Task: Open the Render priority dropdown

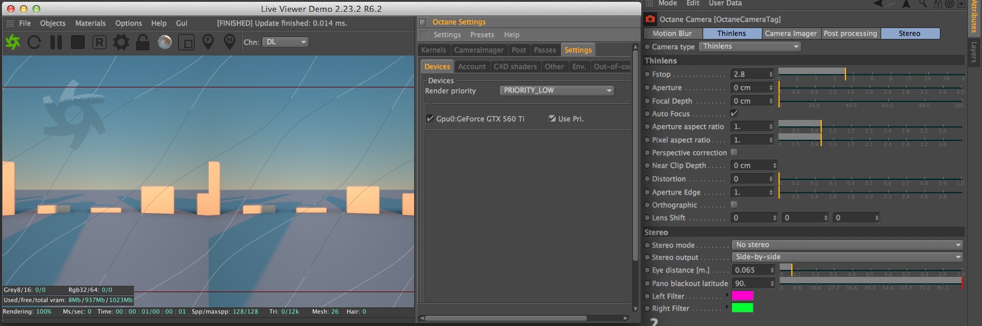Action: (557, 91)
